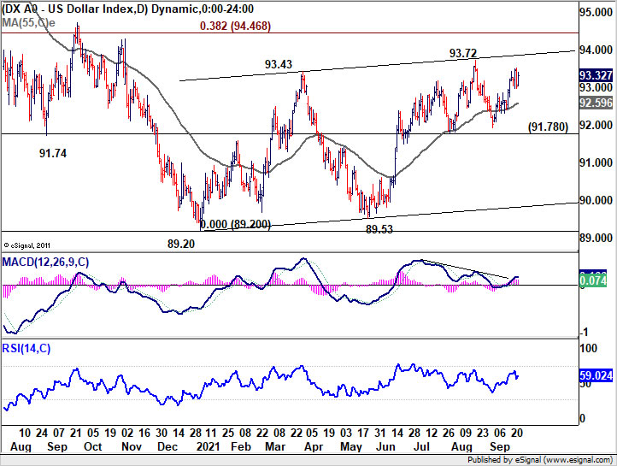The height and width of the screenshot is (466, 617).
Task: Click the MACD axis label '-1'
Action: (x=584, y=333)
